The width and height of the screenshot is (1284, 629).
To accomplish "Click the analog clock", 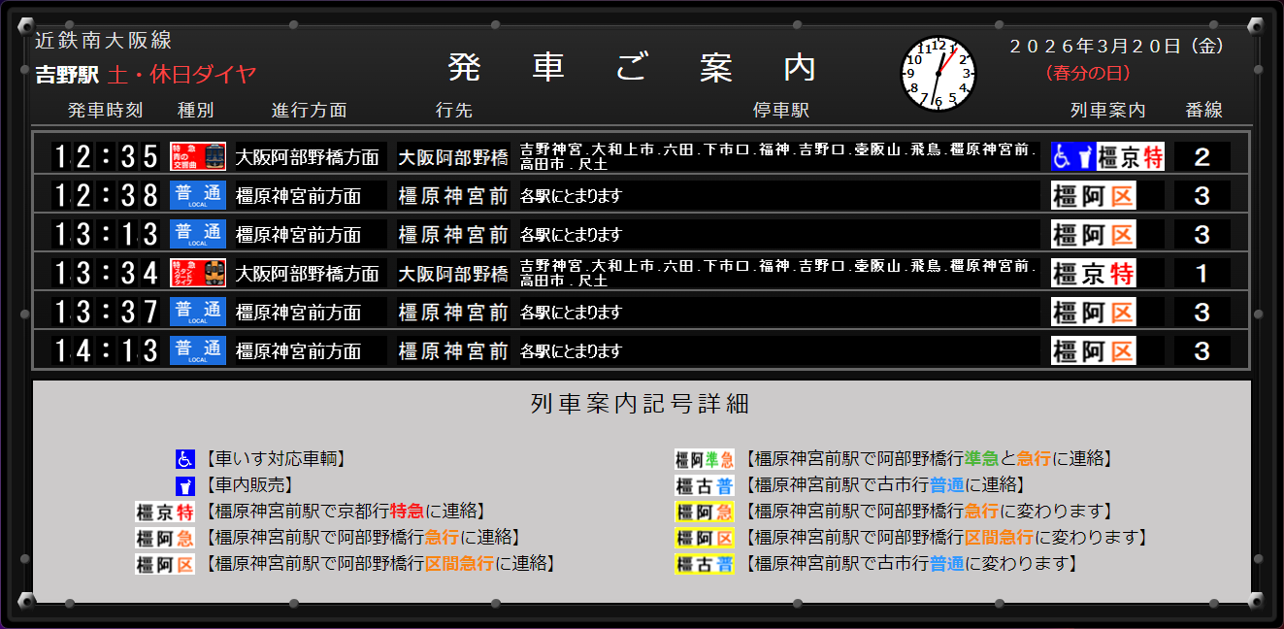I will (938, 74).
